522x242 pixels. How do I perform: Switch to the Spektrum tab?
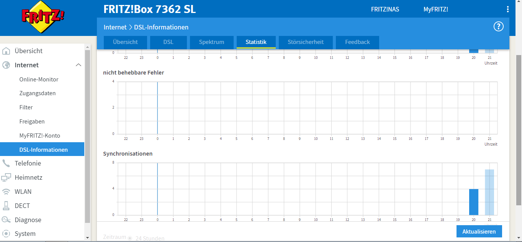pos(211,42)
